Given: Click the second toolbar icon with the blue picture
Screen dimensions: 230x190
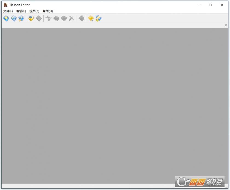Looking at the screenshot, I should [x=14, y=19].
